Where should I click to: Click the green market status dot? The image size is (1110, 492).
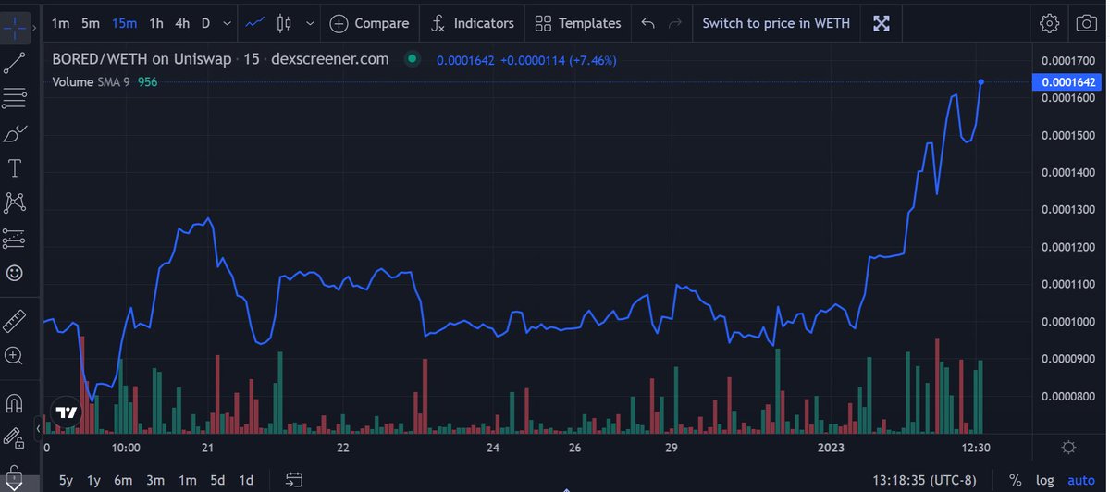click(x=411, y=59)
